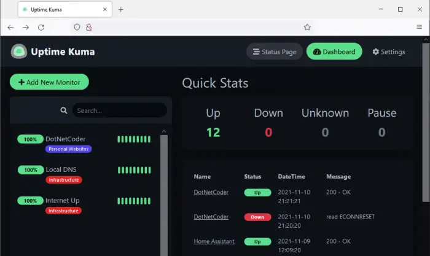Image resolution: width=430 pixels, height=256 pixels.
Task: Open the browser hamburger menu
Action: [420, 27]
